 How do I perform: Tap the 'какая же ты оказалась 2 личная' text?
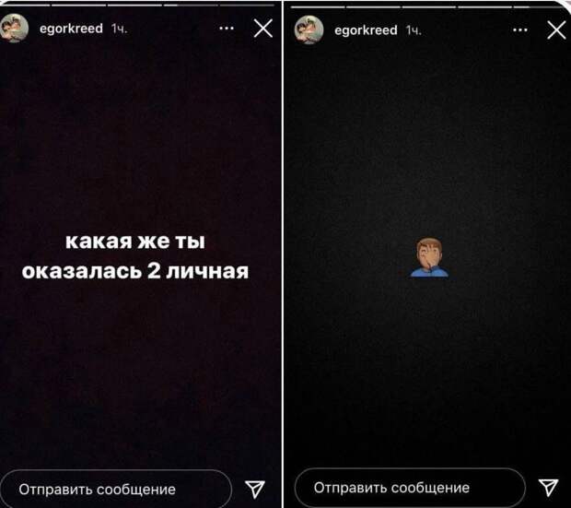135,256
